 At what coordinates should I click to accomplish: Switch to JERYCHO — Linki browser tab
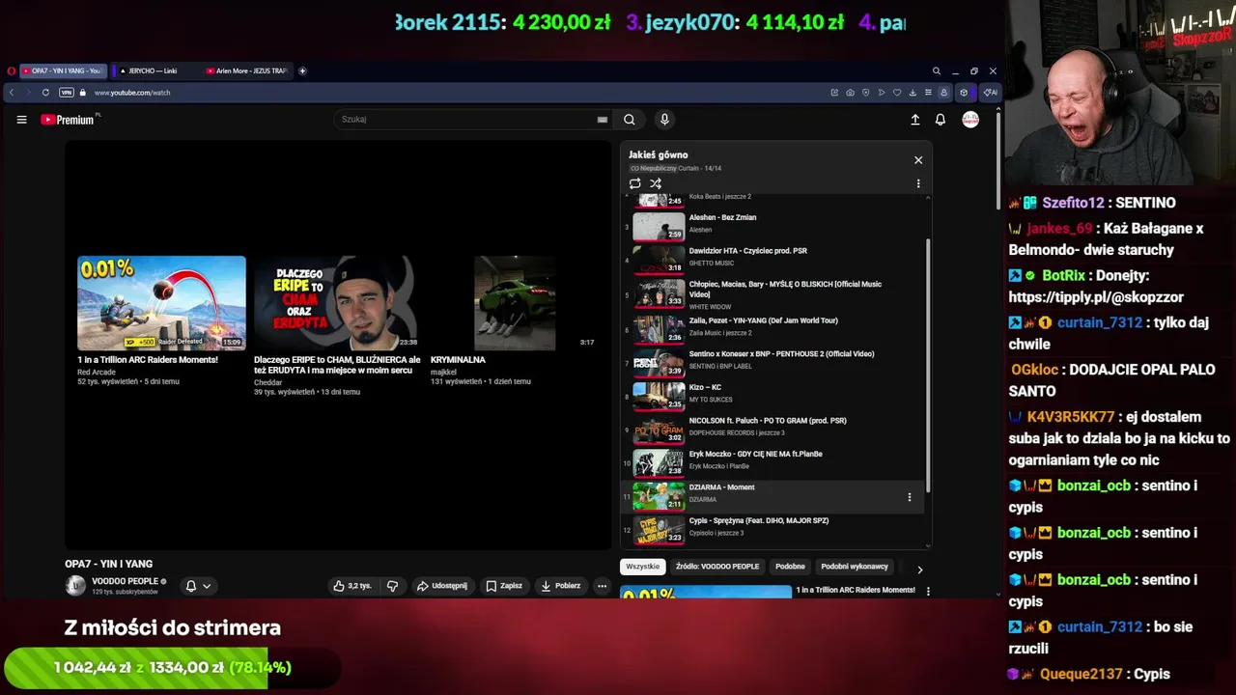pyautogui.click(x=153, y=70)
